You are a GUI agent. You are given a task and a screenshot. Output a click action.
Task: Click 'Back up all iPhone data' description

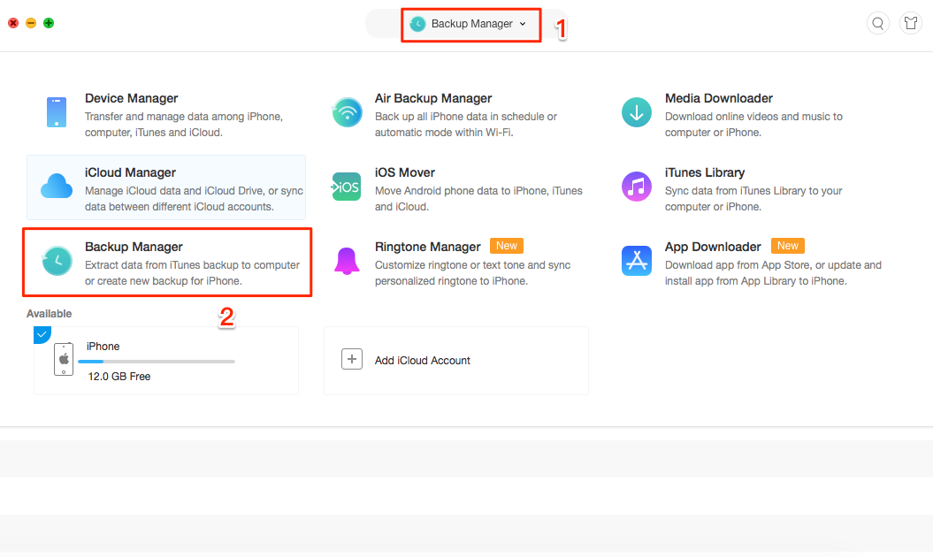pos(466,125)
